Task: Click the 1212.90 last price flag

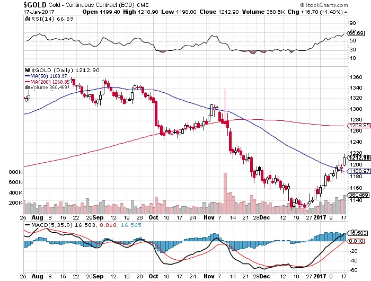Action: [359, 157]
